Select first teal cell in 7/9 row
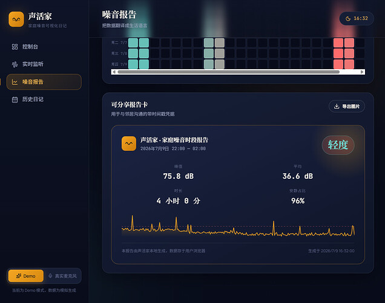385x303 pixels. click(133, 64)
